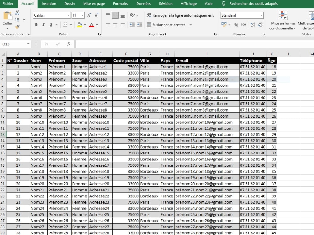Open Fusionner et centrer dropdown arrow
This screenshot has height=235, width=314.
pyautogui.click(x=191, y=25)
